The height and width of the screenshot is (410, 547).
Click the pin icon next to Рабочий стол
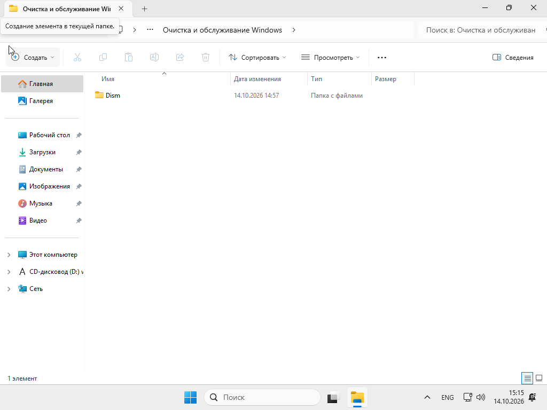(x=79, y=135)
